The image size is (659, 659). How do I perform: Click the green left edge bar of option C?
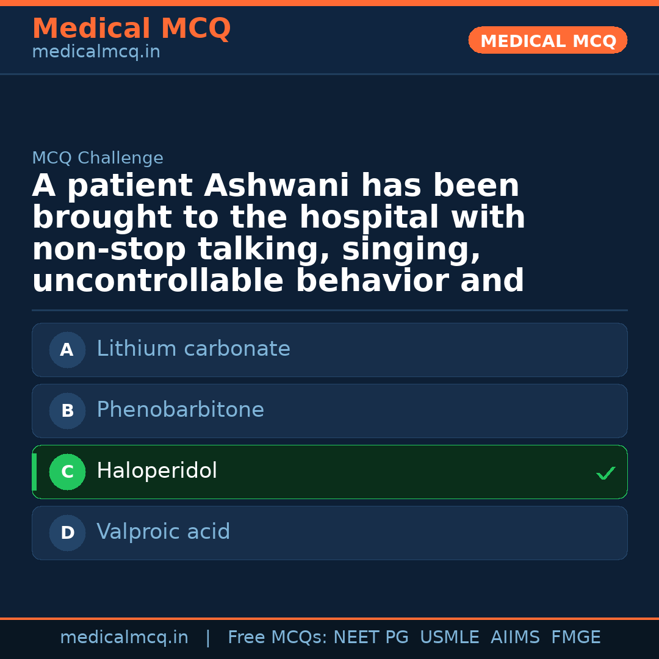coord(34,472)
